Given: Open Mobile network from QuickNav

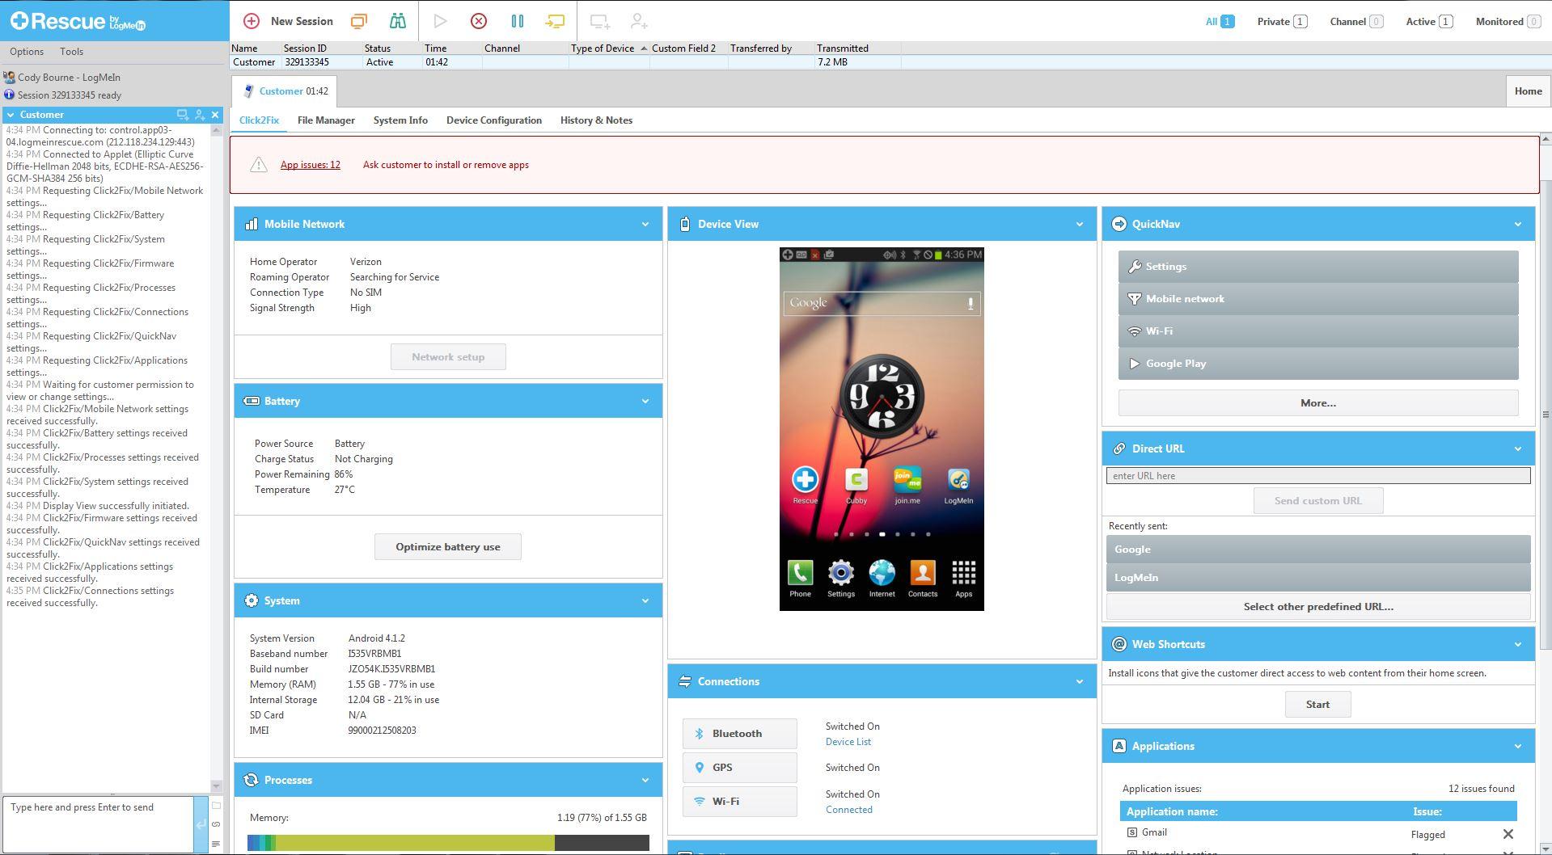Looking at the screenshot, I should (1317, 298).
